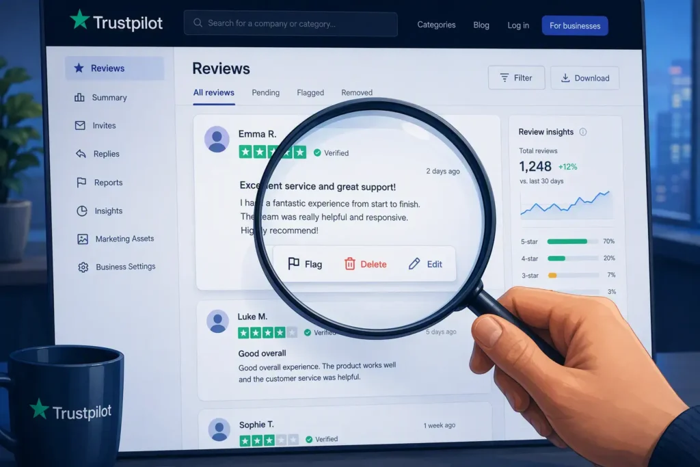Select the Marketing Assets sidebar item
The image size is (700, 467).
116,239
